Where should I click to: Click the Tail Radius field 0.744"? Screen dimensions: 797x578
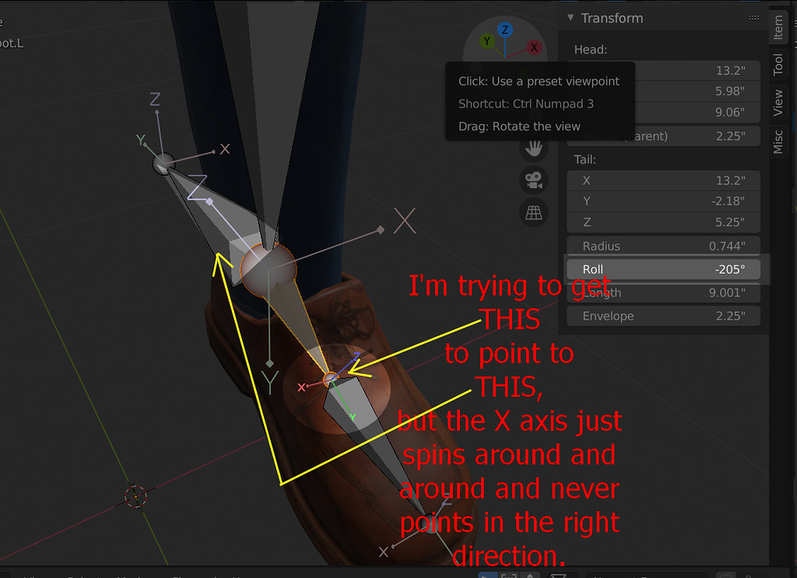663,246
